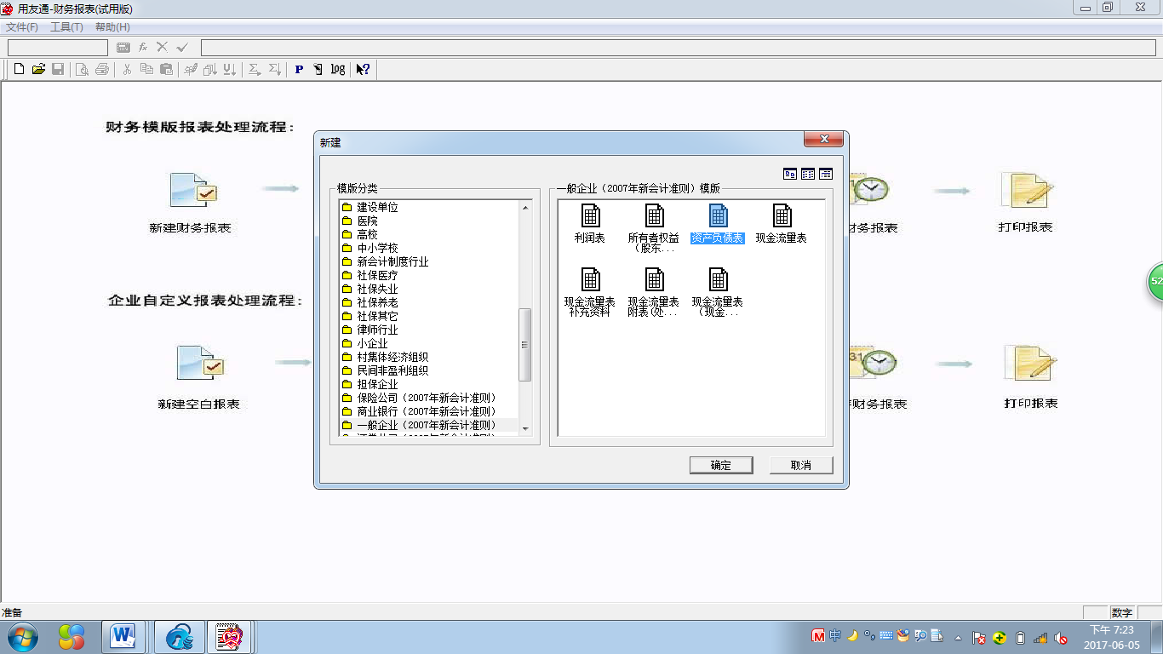Select the 中小学校 folder
Viewport: 1163px width, 654px height.
[370, 248]
